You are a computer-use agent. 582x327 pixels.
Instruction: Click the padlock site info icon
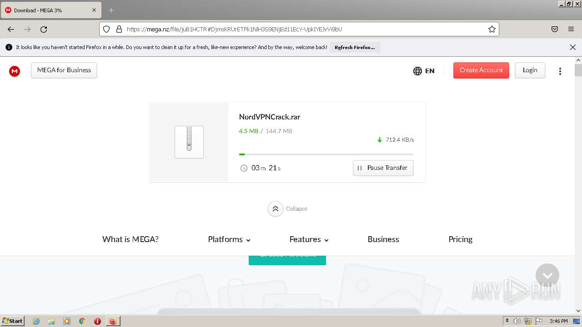(119, 29)
